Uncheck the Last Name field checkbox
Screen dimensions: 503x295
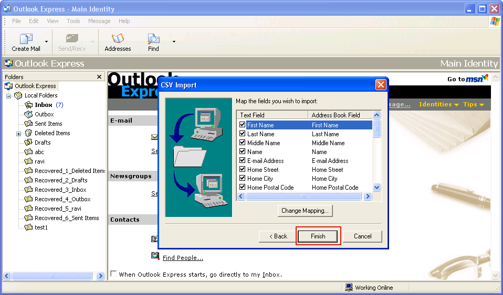click(242, 134)
